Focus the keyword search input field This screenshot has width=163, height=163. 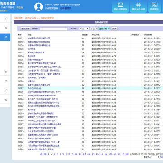coord(54,29)
